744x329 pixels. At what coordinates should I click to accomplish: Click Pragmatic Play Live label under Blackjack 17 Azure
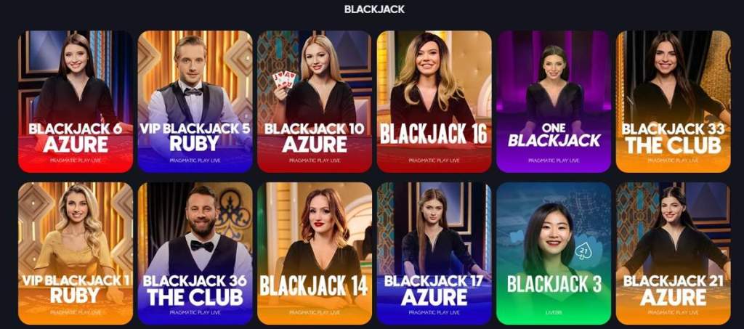click(434, 312)
